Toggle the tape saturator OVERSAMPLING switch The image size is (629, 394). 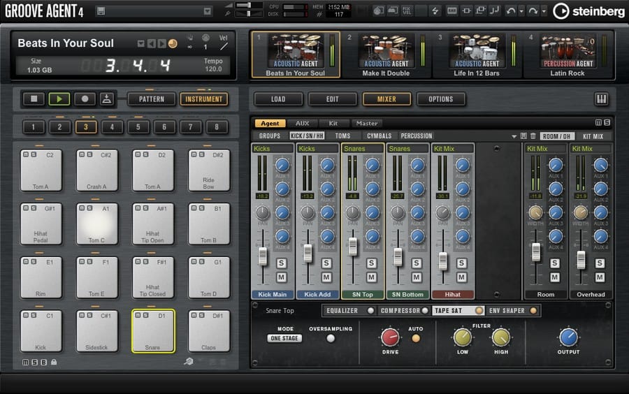click(x=331, y=339)
